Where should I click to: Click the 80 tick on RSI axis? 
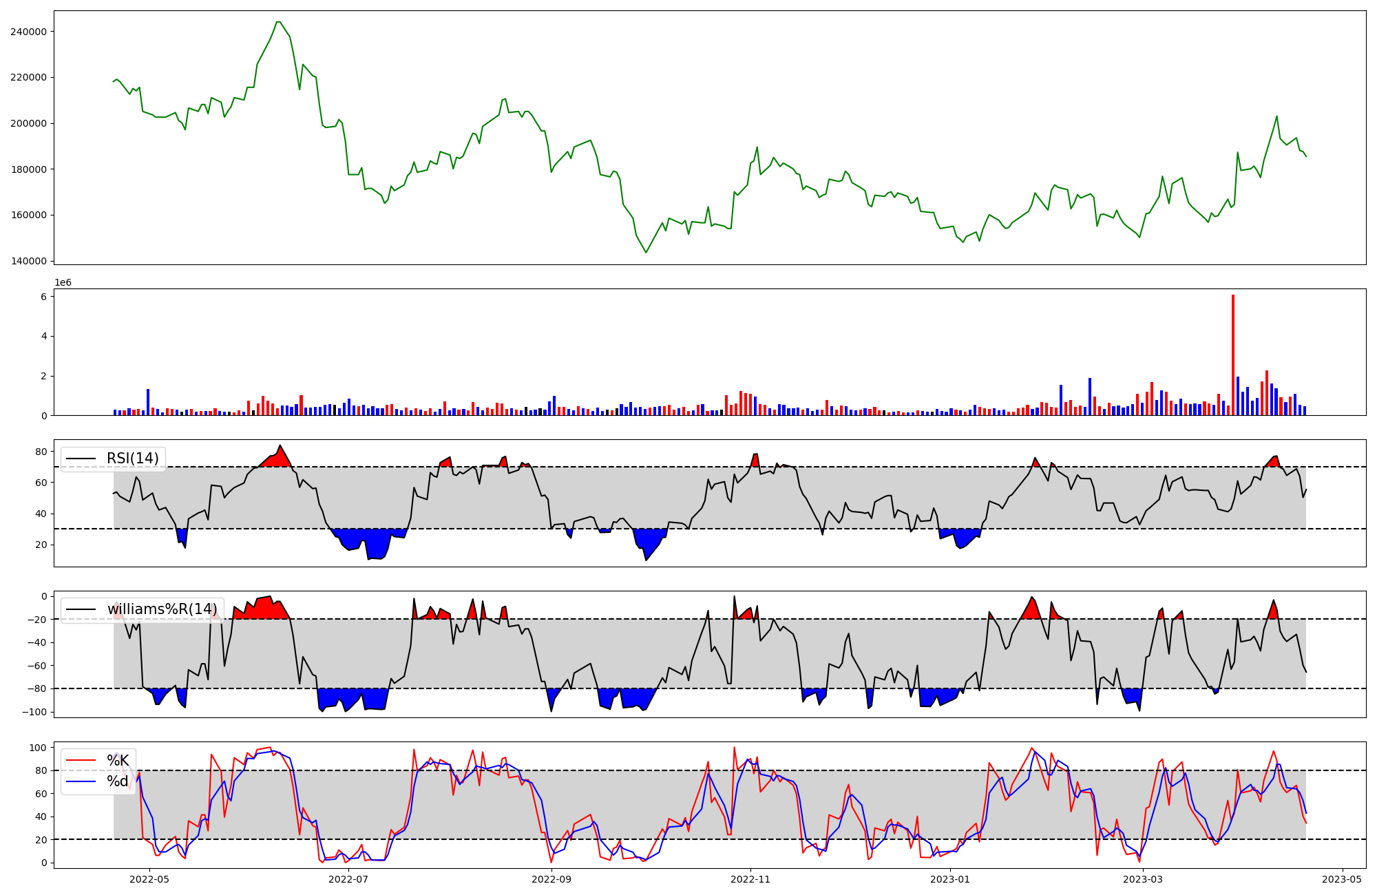click(41, 452)
